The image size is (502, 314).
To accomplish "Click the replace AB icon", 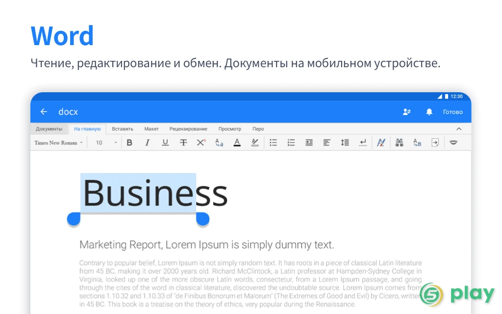I will click(417, 143).
